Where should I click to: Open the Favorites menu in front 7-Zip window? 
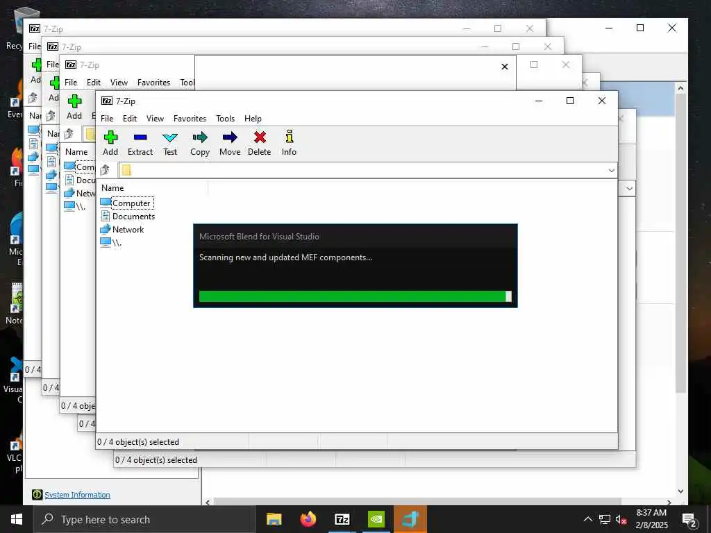coord(190,118)
